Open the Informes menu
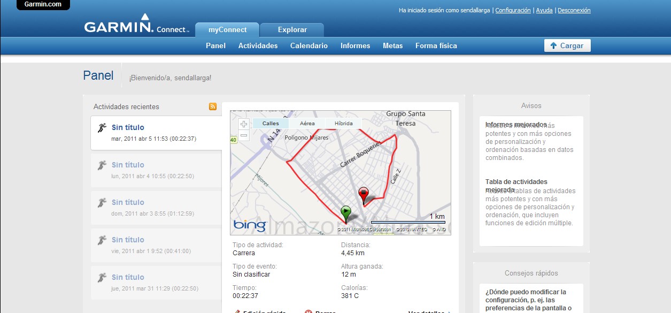The image size is (671, 313). [x=355, y=46]
